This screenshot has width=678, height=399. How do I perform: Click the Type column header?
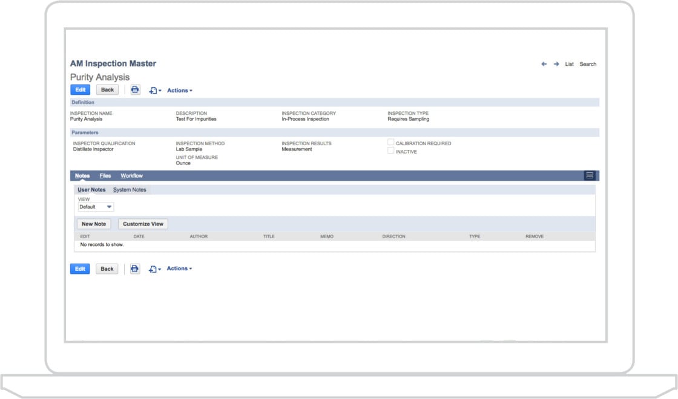tap(475, 236)
